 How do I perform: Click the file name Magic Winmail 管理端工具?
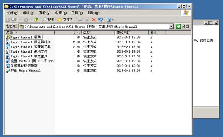click(31, 47)
